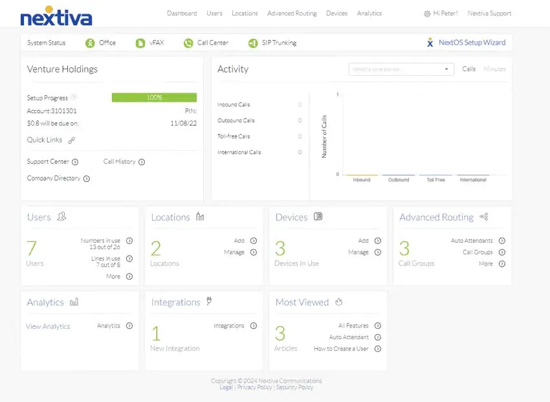
Task: Click the NextOS Setup Wizard icon
Action: click(x=430, y=43)
